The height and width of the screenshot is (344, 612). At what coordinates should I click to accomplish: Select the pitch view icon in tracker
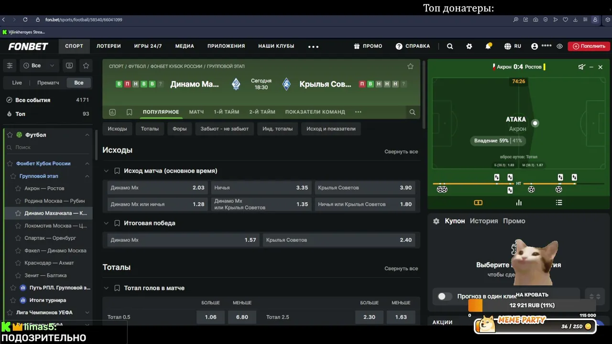(478, 203)
